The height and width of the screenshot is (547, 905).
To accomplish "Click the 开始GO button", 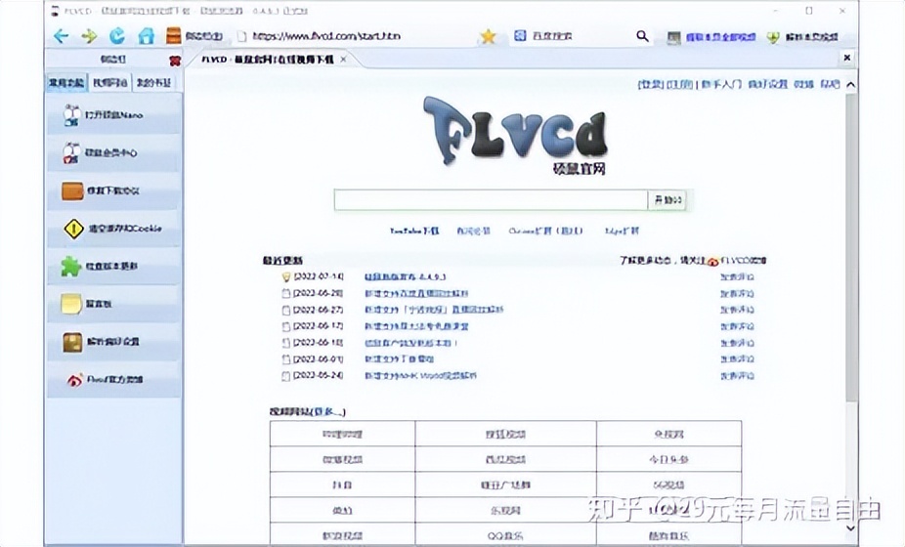I will coord(668,200).
